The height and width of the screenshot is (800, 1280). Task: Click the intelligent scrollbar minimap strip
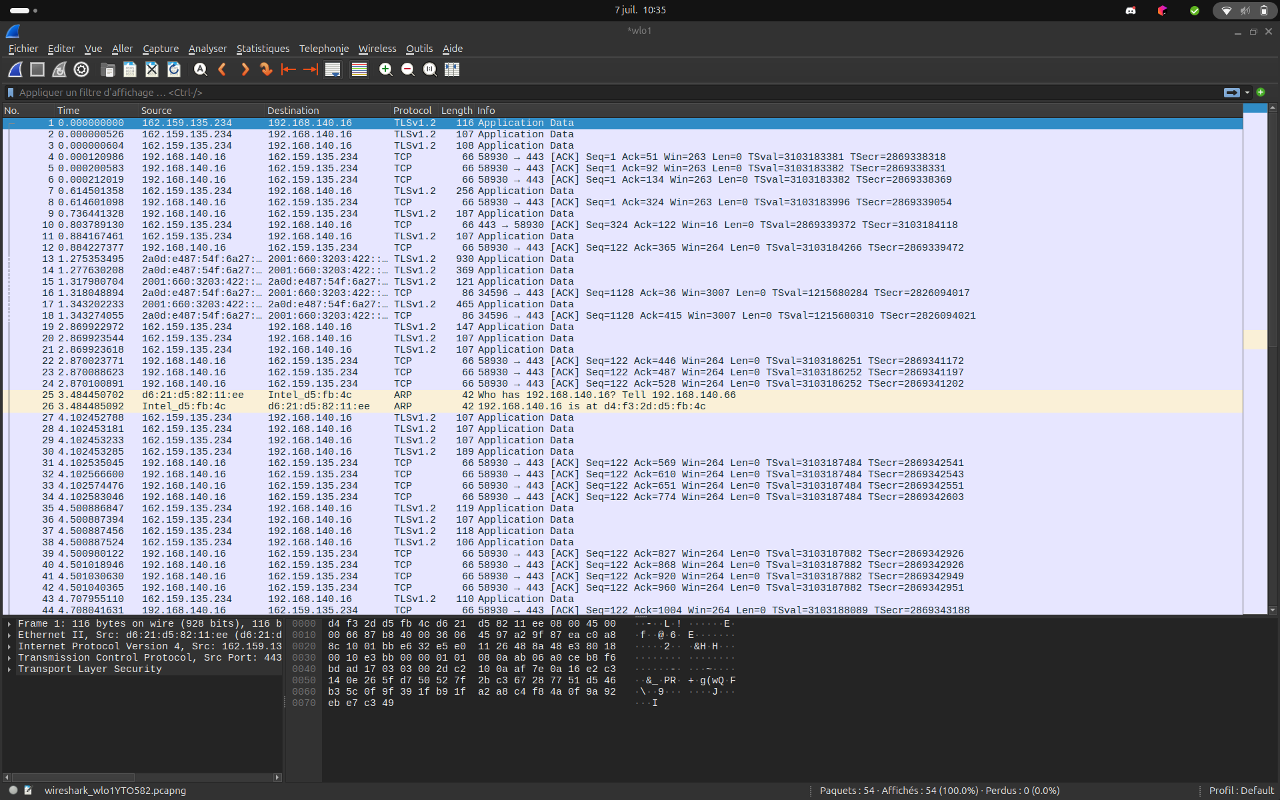point(1255,359)
